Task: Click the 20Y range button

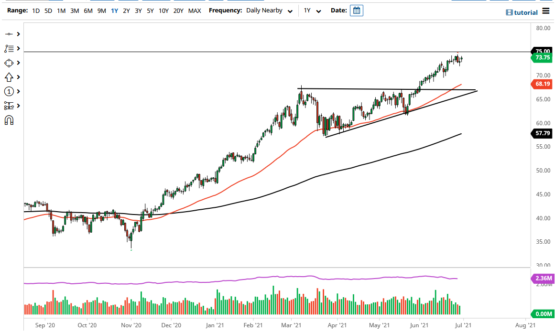Action: pos(178,10)
